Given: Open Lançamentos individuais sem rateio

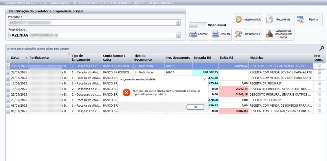Looking at the screenshot, I should [x=279, y=34].
